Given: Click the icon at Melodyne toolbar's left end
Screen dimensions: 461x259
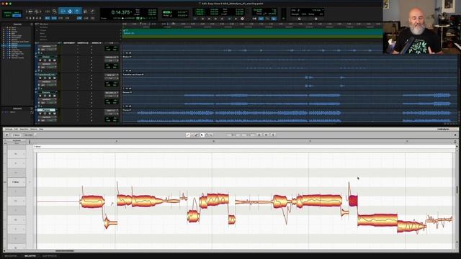Looking at the screenshot, I should [x=7, y=135].
